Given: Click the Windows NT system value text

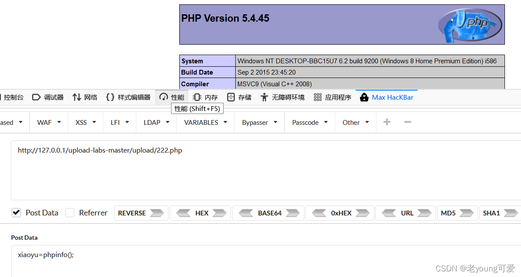Looking at the screenshot, I should coord(367,61).
